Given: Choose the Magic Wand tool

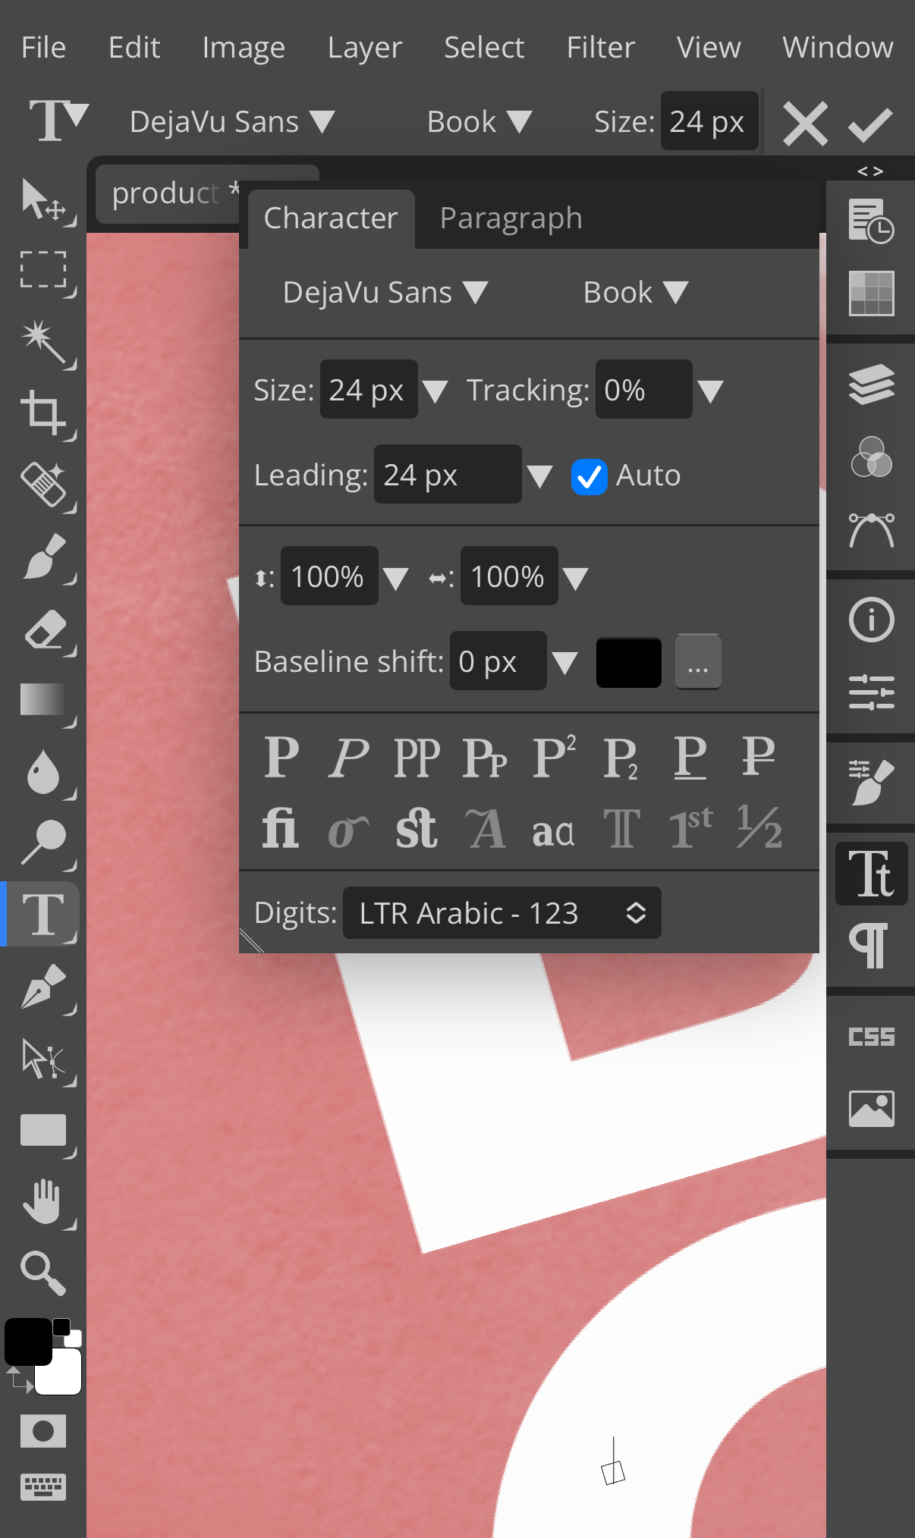Looking at the screenshot, I should coord(43,342).
